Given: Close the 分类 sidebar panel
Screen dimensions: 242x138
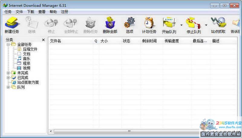Looking at the screenshot, I should [x=43, y=40].
